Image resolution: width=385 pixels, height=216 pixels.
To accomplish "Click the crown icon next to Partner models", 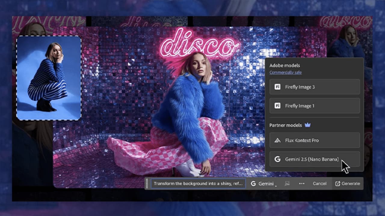I will [307, 125].
